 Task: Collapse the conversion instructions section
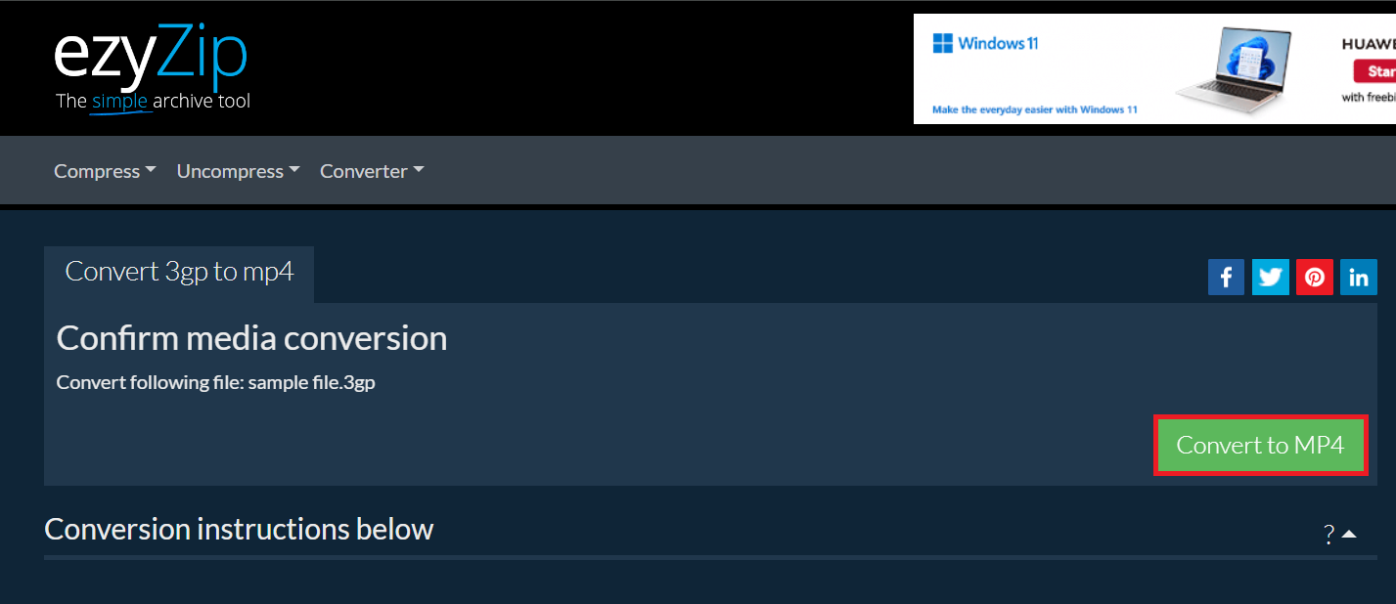coord(1348,533)
